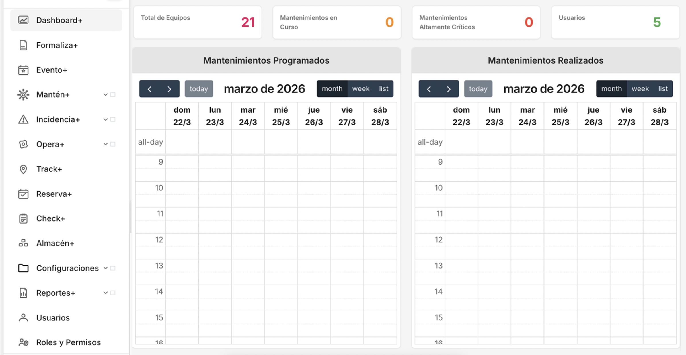Select the Track+ location pin icon
The image size is (686, 355).
[x=23, y=169]
